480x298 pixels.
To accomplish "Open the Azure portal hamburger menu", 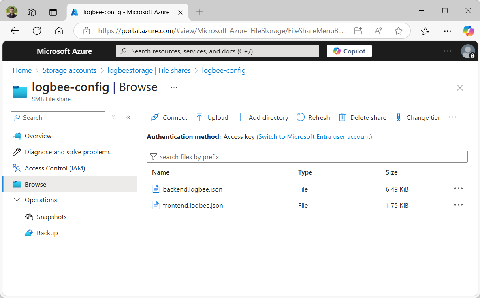I will [x=15, y=51].
